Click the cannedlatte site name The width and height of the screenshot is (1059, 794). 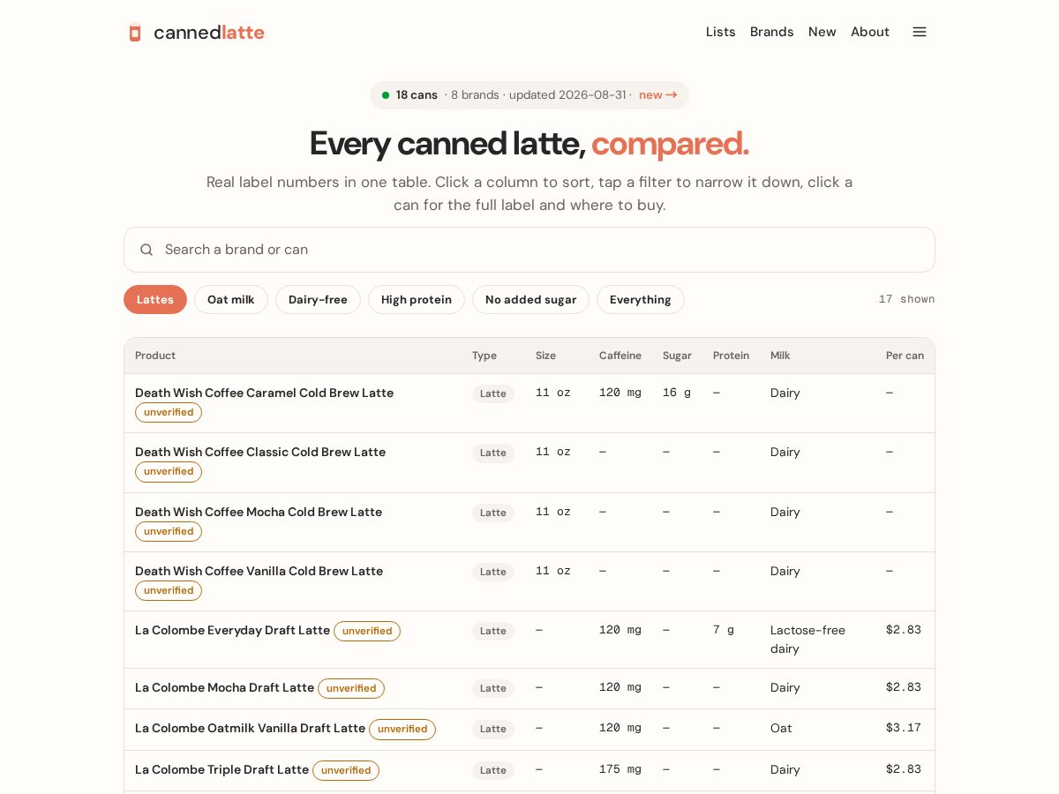click(x=209, y=33)
